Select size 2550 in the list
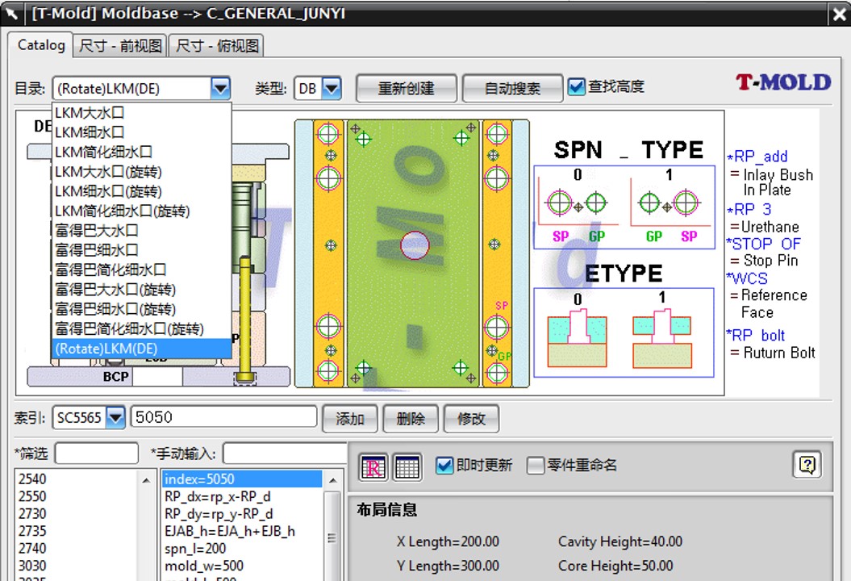This screenshot has width=851, height=581. click(x=77, y=496)
